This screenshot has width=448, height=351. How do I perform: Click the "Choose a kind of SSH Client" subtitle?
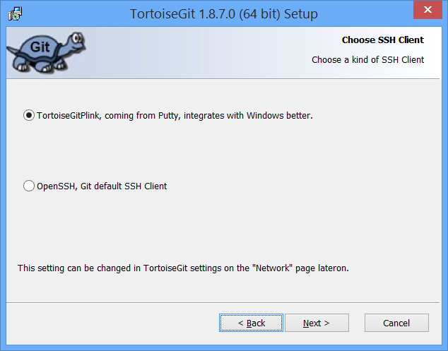pyautogui.click(x=368, y=60)
